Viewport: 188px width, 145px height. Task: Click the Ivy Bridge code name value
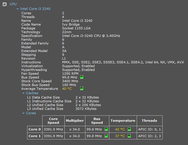[71, 24]
